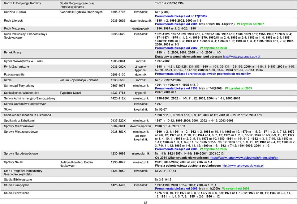Image resolution: width=297 pixels, height=204 pixels.
Task: Open the www.psz.praca.gov.pl link
Action: click(x=241, y=57)
